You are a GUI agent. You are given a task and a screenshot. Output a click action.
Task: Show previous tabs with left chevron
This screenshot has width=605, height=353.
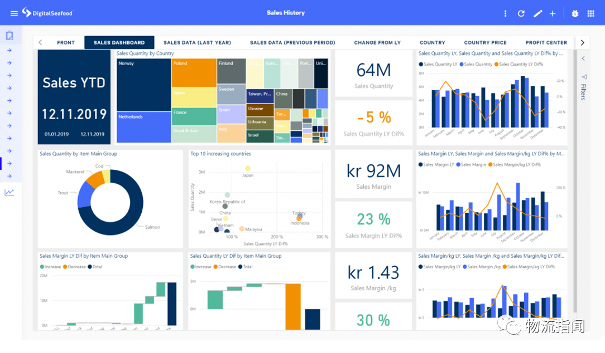coord(41,42)
